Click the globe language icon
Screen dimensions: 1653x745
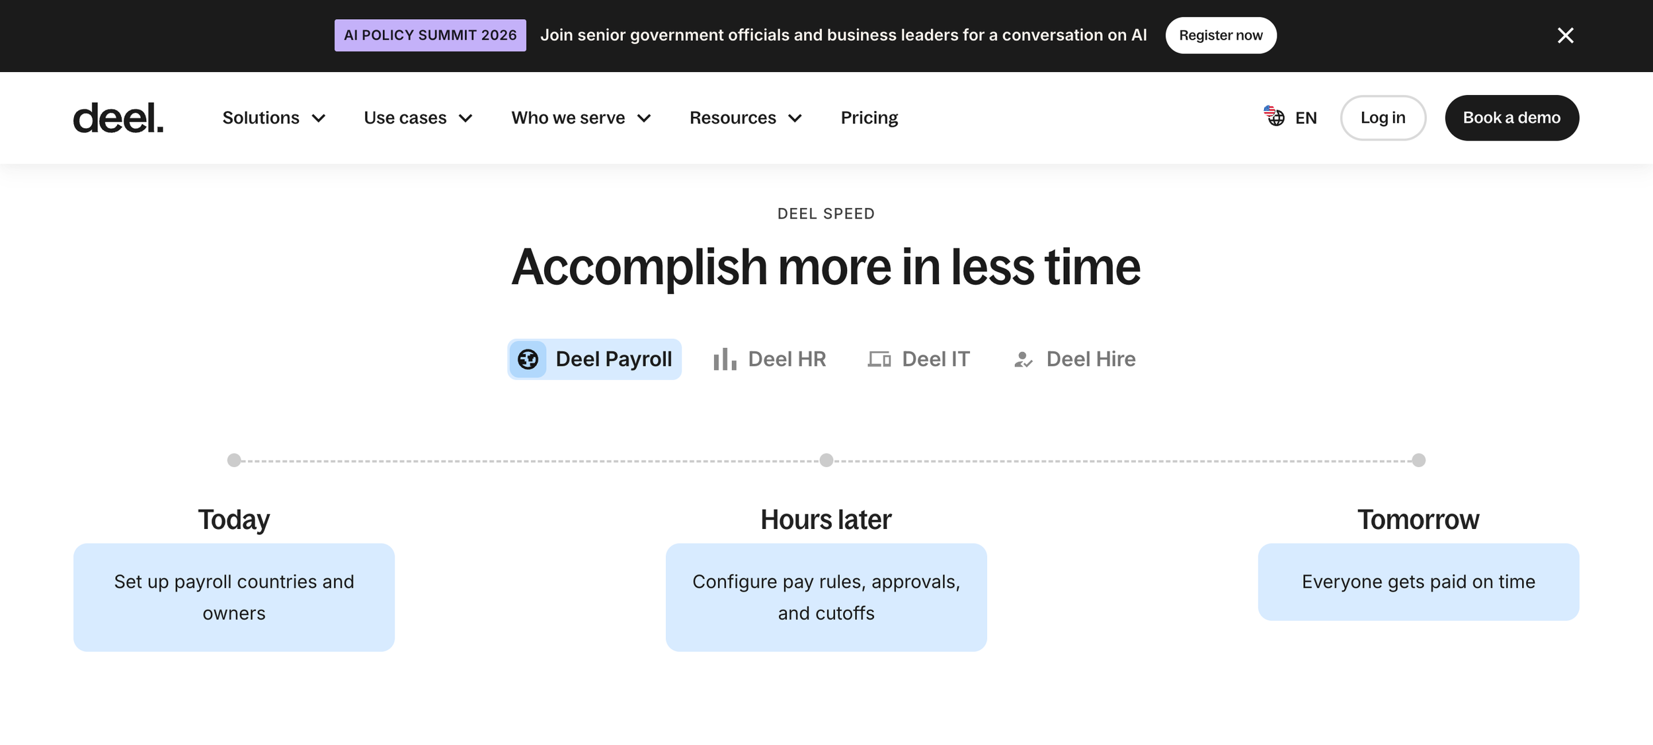[1274, 116]
